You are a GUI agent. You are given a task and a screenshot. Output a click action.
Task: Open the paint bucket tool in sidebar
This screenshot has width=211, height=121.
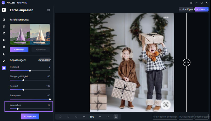[4, 54]
